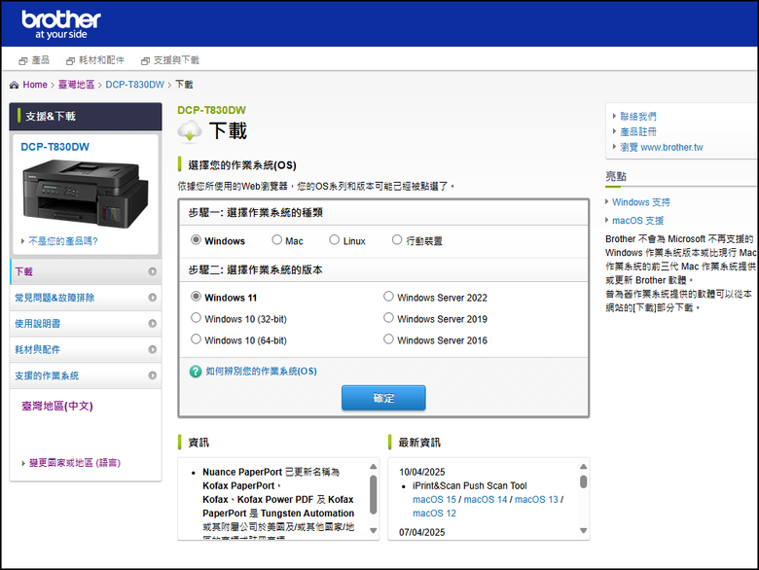Open 支援的作業系統 in the sidebar

point(86,375)
